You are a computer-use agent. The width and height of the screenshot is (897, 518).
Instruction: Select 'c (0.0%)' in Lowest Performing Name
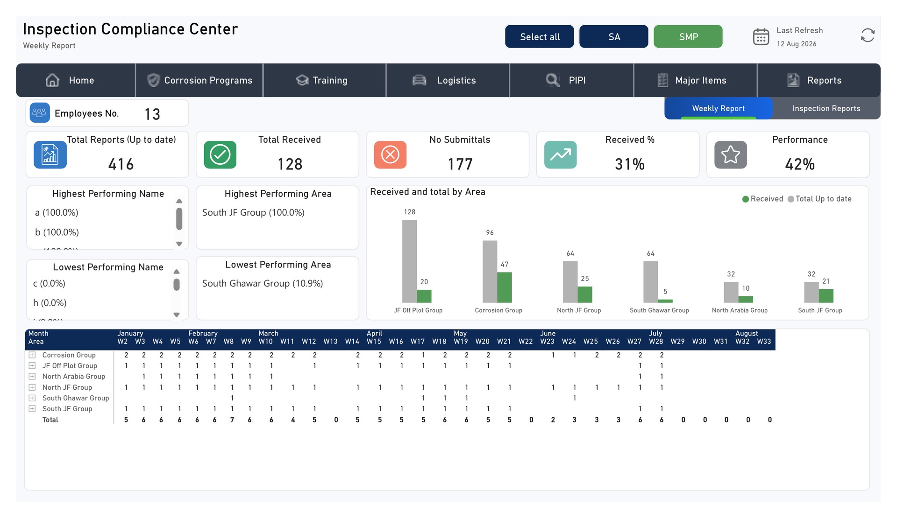pyautogui.click(x=49, y=284)
